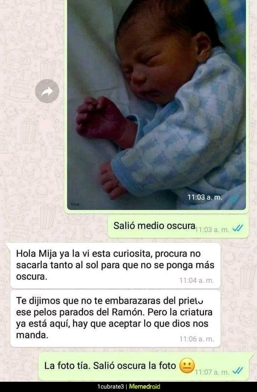Image resolution: width=257 pixels, height=392 pixels.
Task: Open the baby photo in the chat
Action: tap(156, 105)
